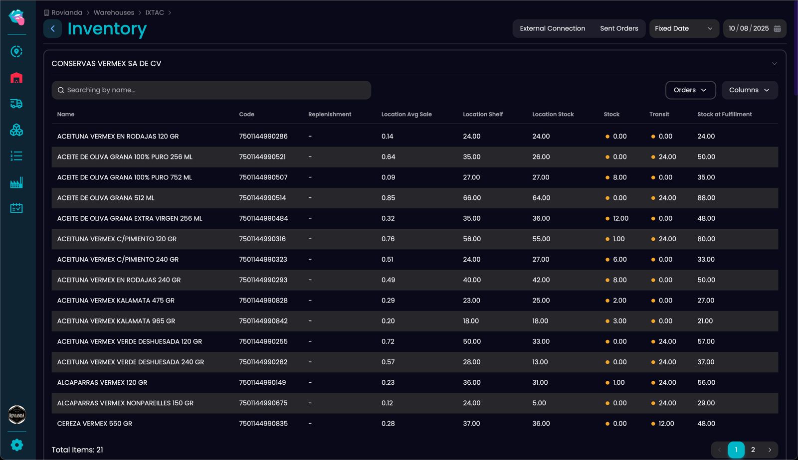Open the Columns dropdown
The width and height of the screenshot is (798, 460).
749,90
